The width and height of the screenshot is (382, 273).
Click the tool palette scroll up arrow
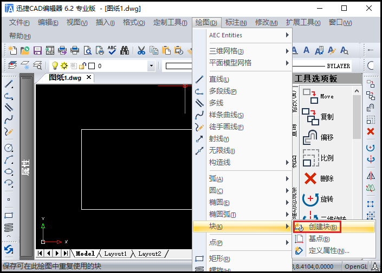pos(357,91)
